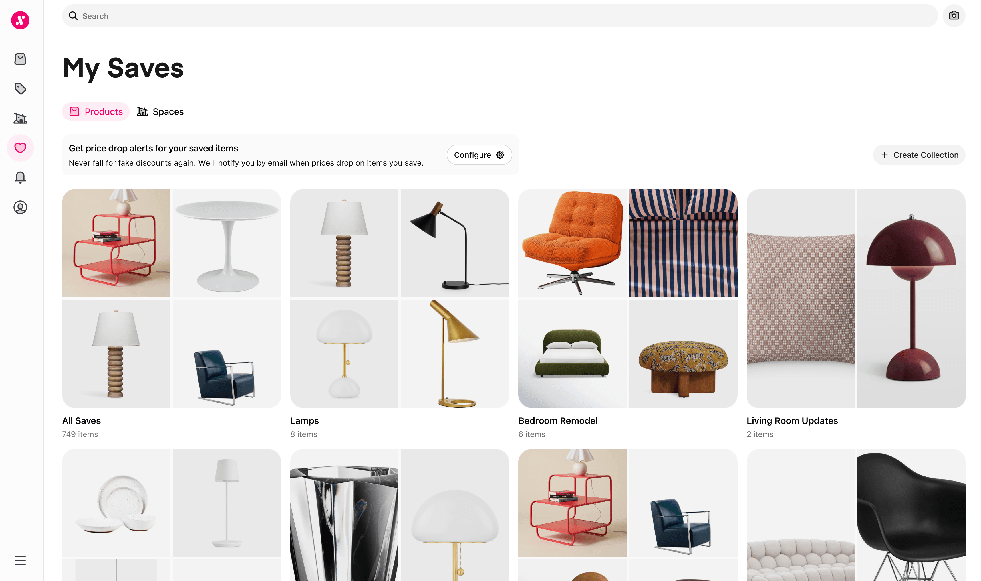This screenshot has height=581, width=981.
Task: Open the All Saves collection title
Action: coord(82,421)
